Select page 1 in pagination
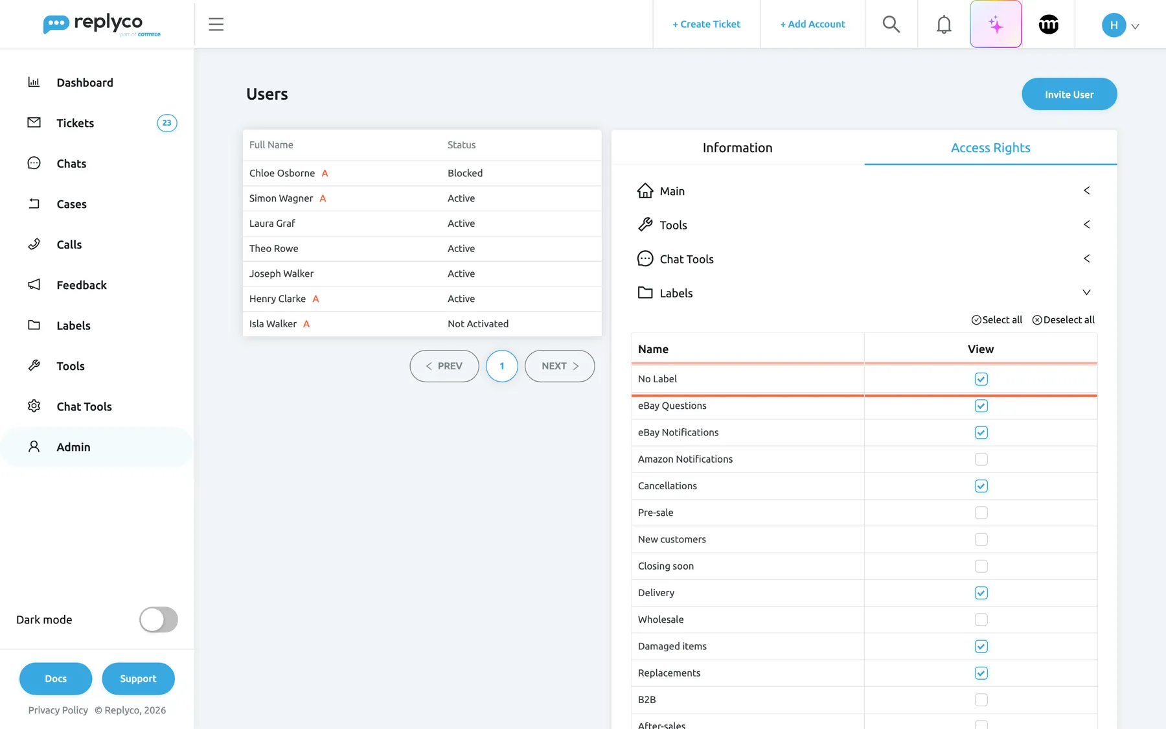The image size is (1166, 729). tap(502, 366)
